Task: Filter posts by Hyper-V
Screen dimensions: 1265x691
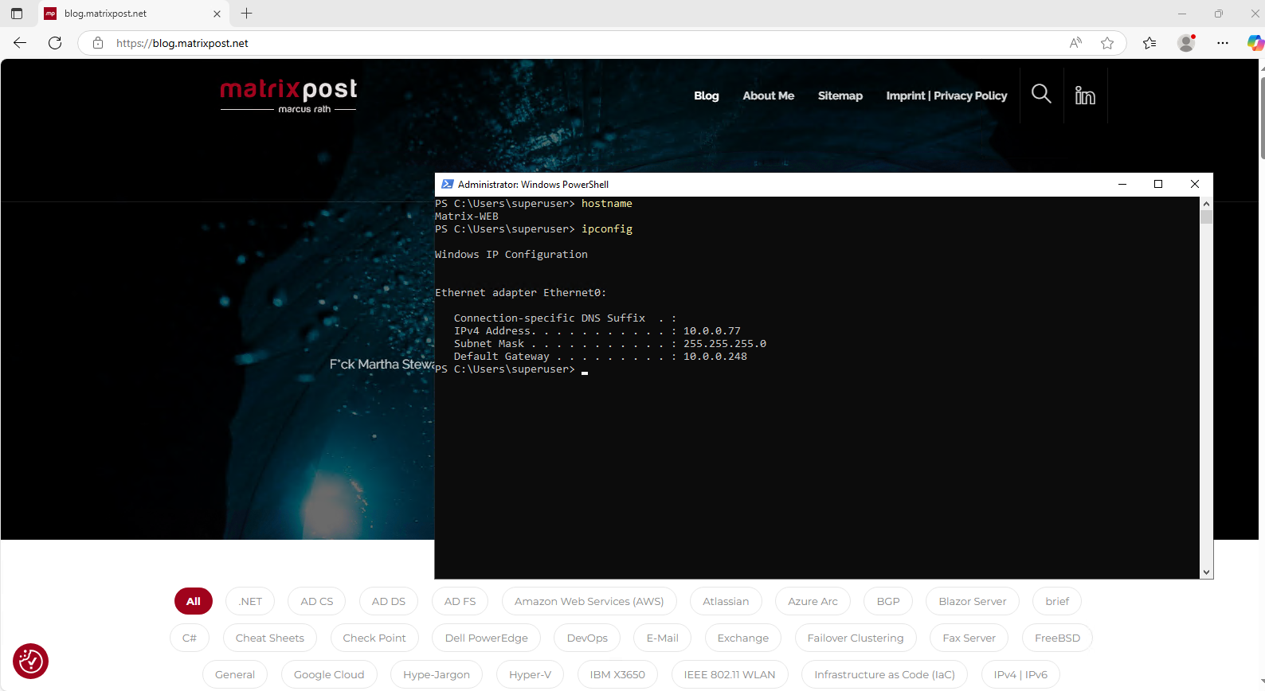Action: (530, 674)
